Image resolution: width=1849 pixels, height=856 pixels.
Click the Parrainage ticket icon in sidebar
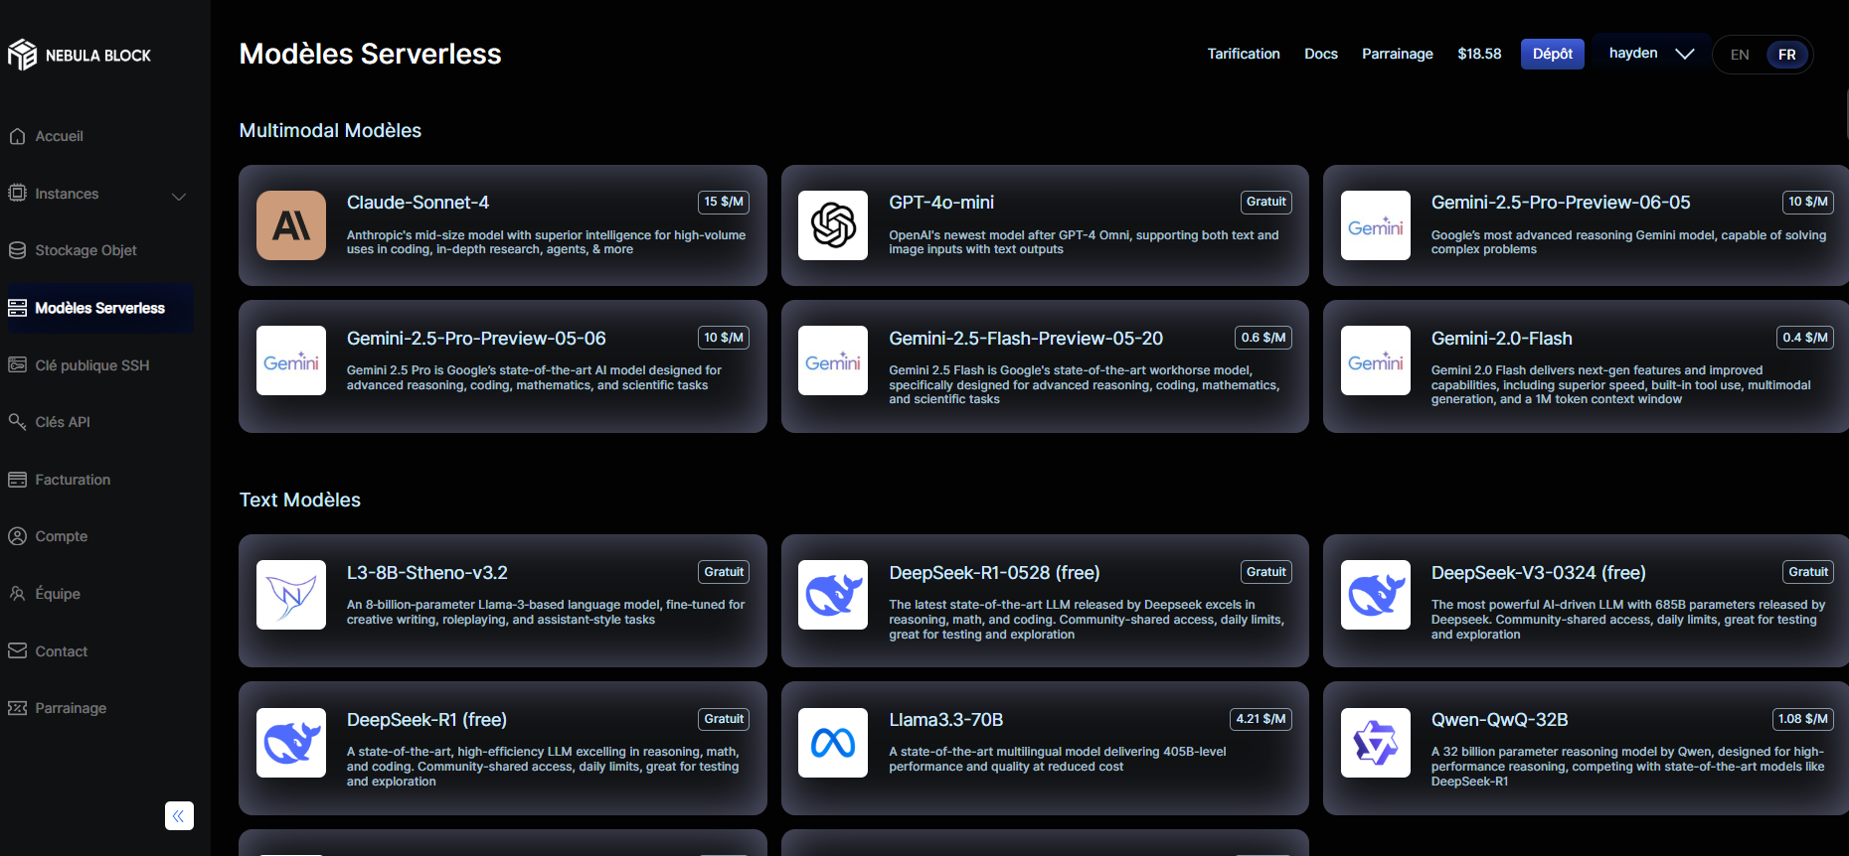pos(17,708)
